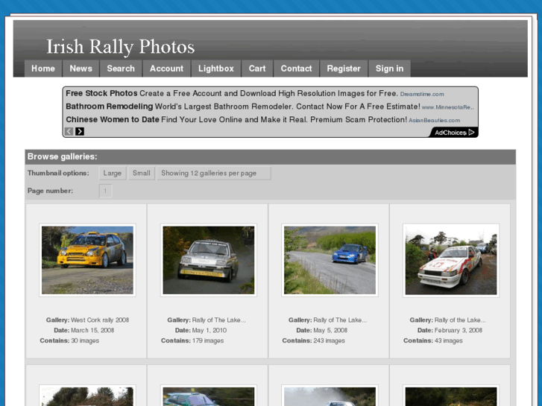Screen dimensions: 542x406
Task: Switch thumbnails to Small
Action: [142, 173]
